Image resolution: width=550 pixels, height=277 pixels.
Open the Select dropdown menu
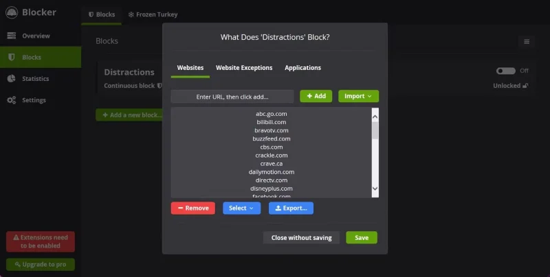click(241, 208)
